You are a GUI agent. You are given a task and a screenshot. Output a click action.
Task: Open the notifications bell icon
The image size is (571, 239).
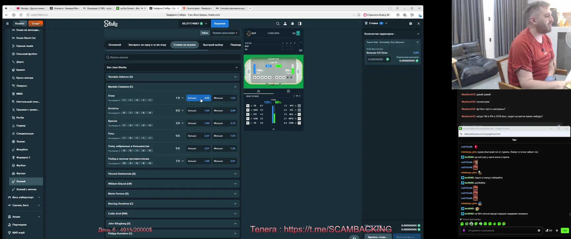click(x=292, y=24)
